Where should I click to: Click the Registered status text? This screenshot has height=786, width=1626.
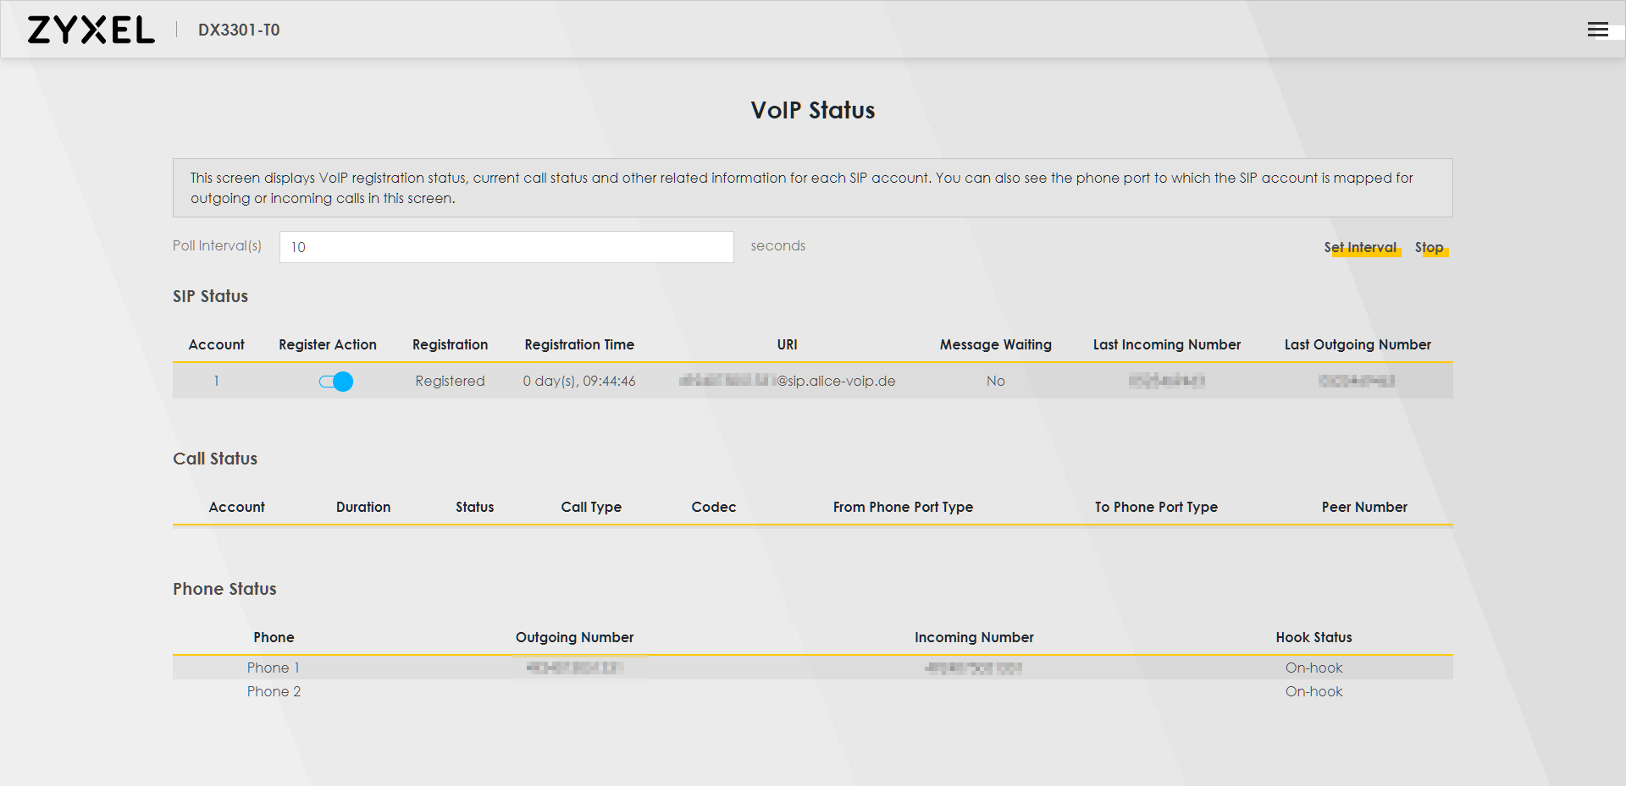coord(450,381)
